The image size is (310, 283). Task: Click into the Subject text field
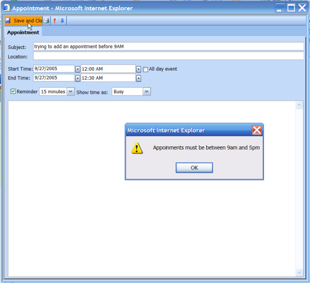[x=168, y=46]
